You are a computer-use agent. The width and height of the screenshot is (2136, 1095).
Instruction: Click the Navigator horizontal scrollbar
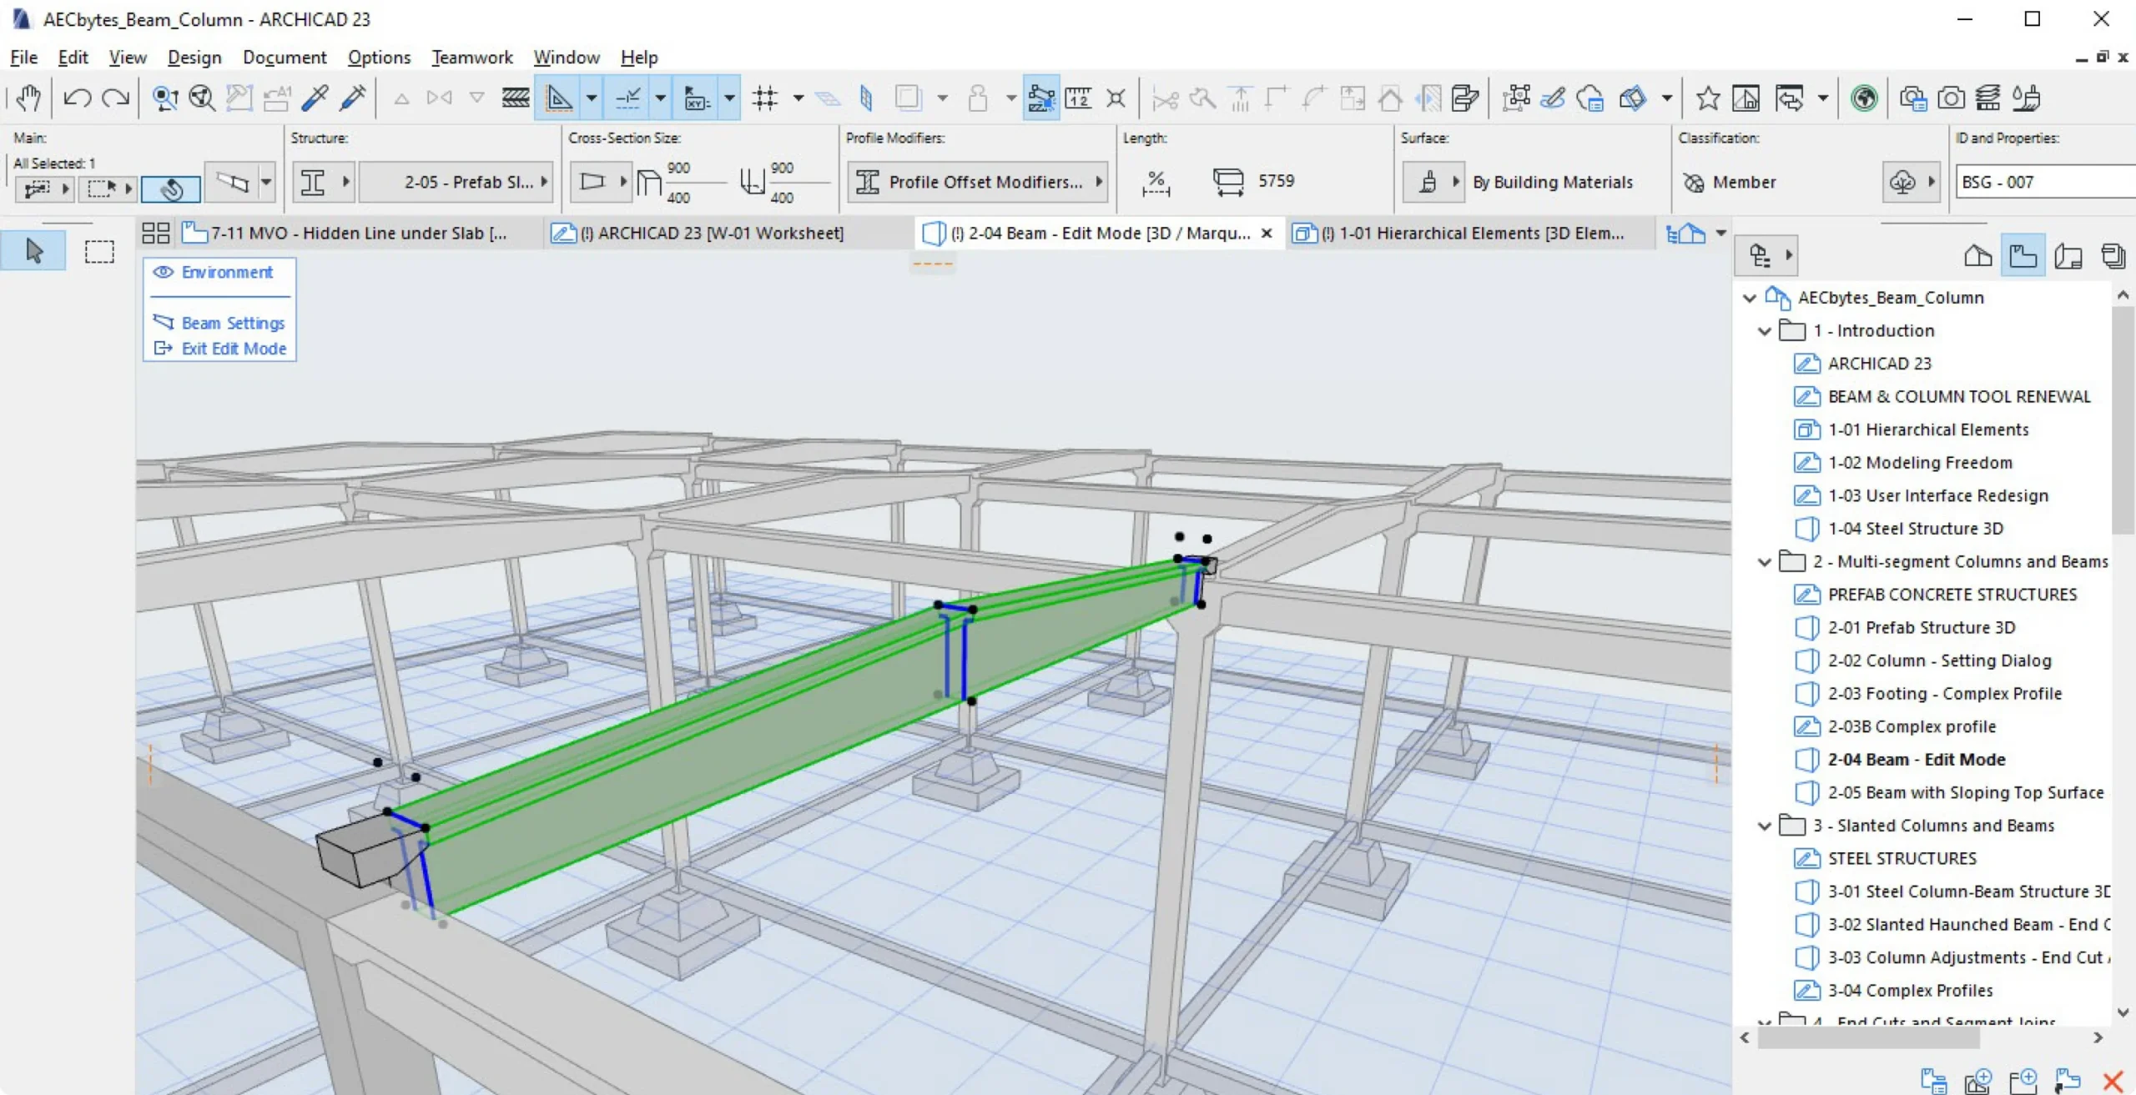pyautogui.click(x=1869, y=1038)
